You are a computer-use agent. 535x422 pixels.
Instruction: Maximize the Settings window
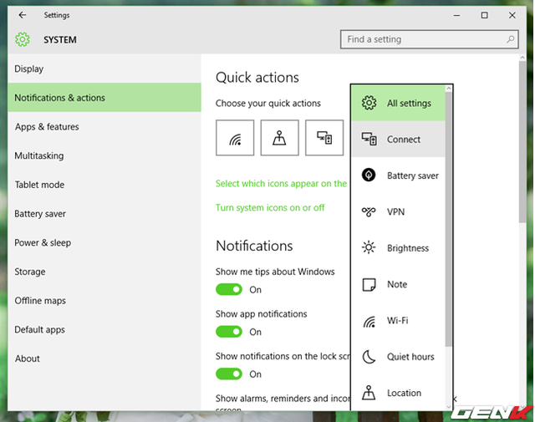click(484, 15)
